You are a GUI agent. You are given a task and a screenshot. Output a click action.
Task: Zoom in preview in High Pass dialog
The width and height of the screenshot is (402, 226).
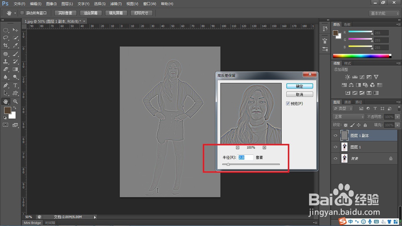[265, 148]
